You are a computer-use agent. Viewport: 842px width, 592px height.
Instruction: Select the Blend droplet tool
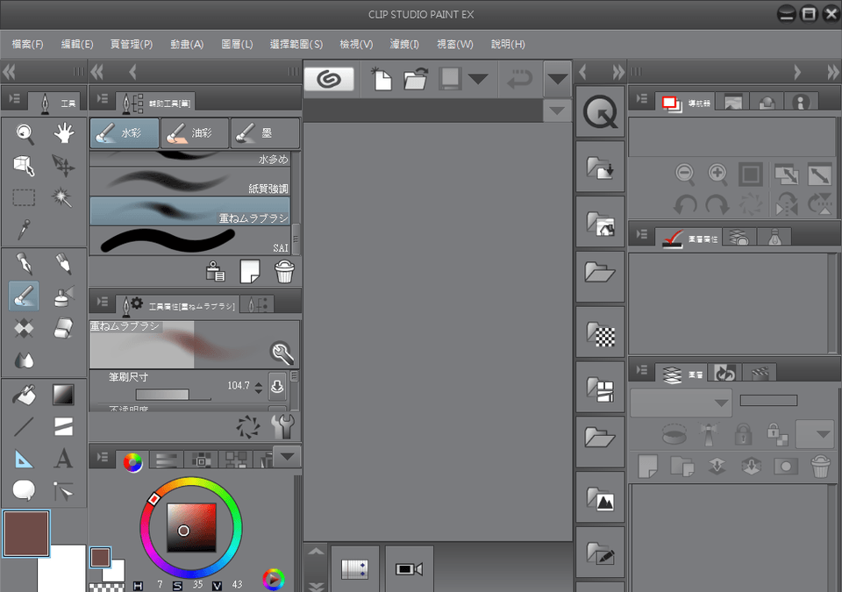click(x=25, y=360)
